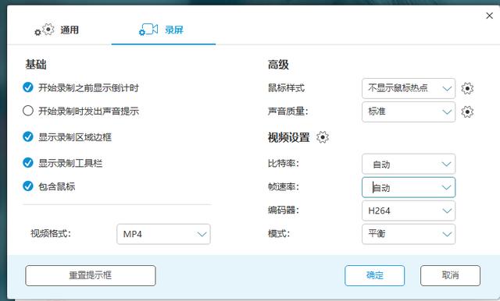
Task: Open the sound quality settings gear
Action: click(467, 112)
